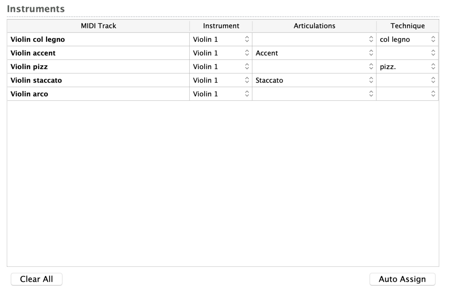Image resolution: width=450 pixels, height=290 pixels.
Task: Open Instrument dropdown for Violin col legno
Action: click(221, 39)
